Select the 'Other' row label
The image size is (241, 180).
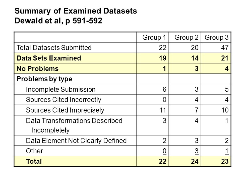coord(34,151)
